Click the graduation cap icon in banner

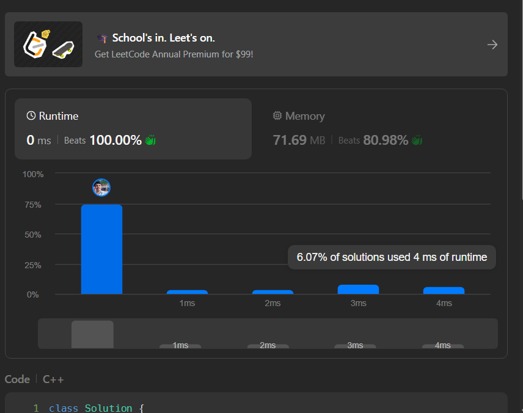click(x=102, y=38)
